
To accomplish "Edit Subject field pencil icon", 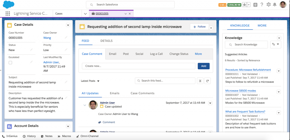I will (66, 82).
